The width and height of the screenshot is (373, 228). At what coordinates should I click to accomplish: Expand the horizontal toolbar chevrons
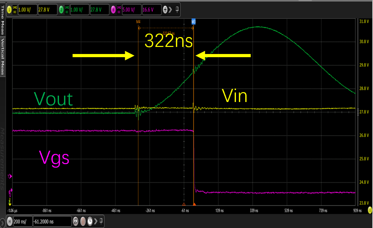96,221
